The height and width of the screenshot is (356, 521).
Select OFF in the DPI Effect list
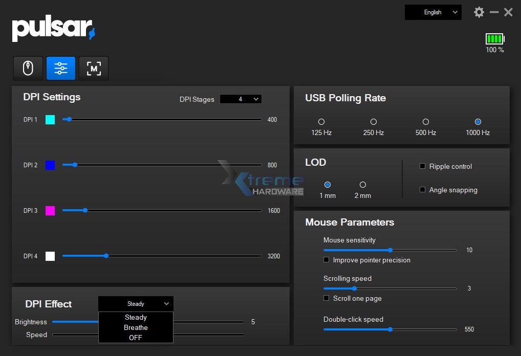pyautogui.click(x=136, y=338)
